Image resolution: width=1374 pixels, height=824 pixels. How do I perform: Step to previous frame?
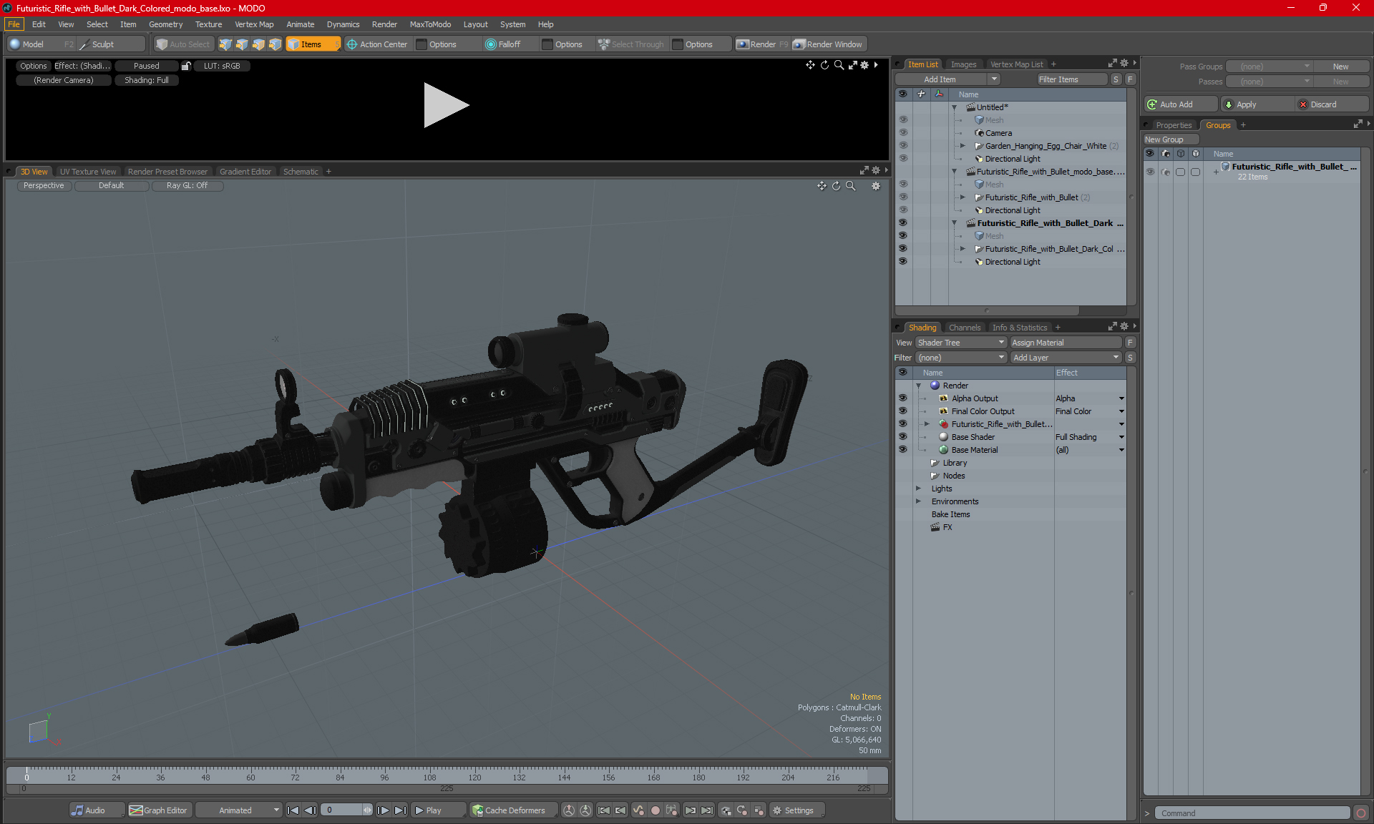(x=310, y=810)
